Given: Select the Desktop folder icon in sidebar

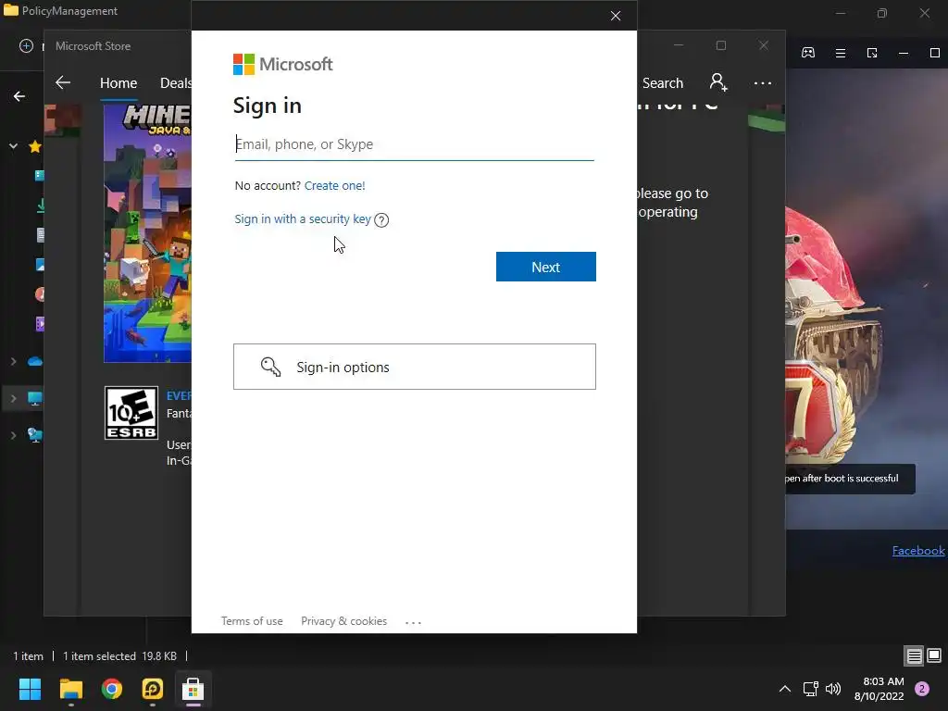Looking at the screenshot, I should pos(39,176).
